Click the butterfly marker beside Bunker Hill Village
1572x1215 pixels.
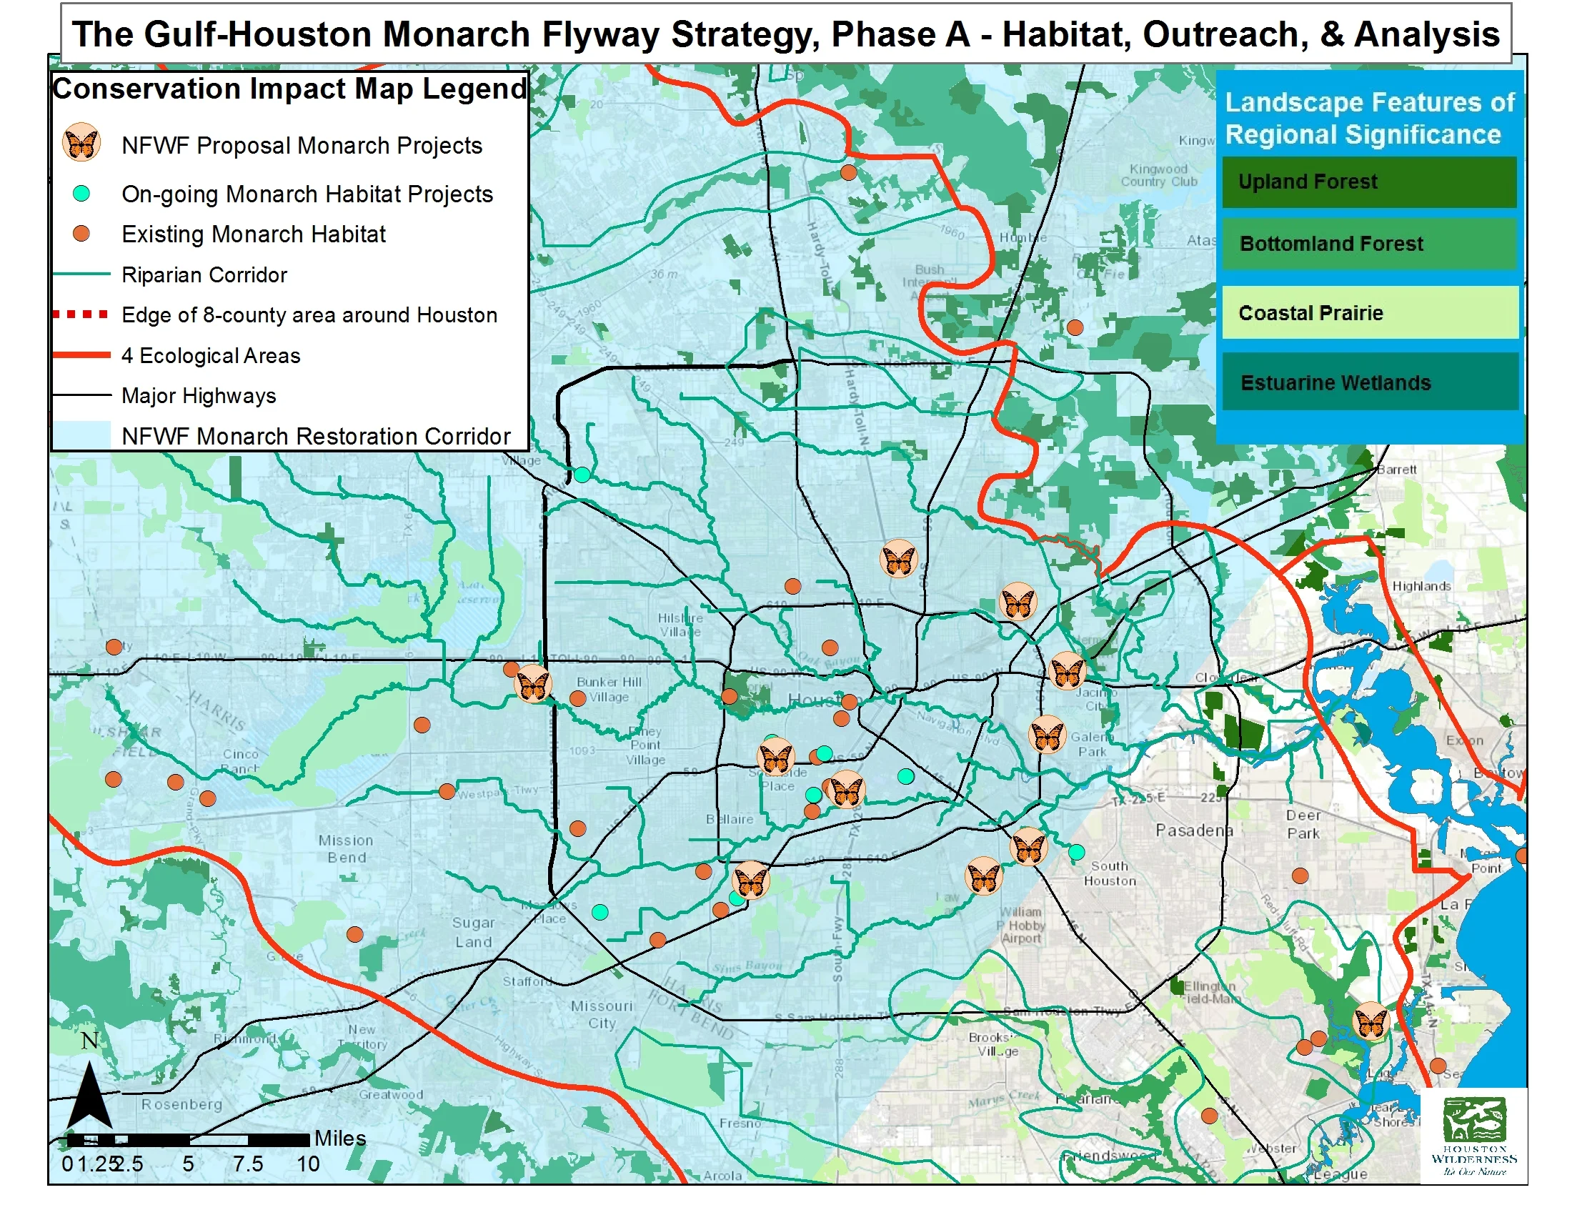point(533,685)
